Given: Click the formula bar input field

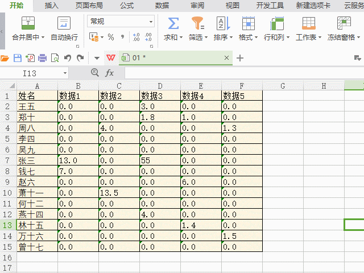Looking at the screenshot, I should click(x=239, y=73).
